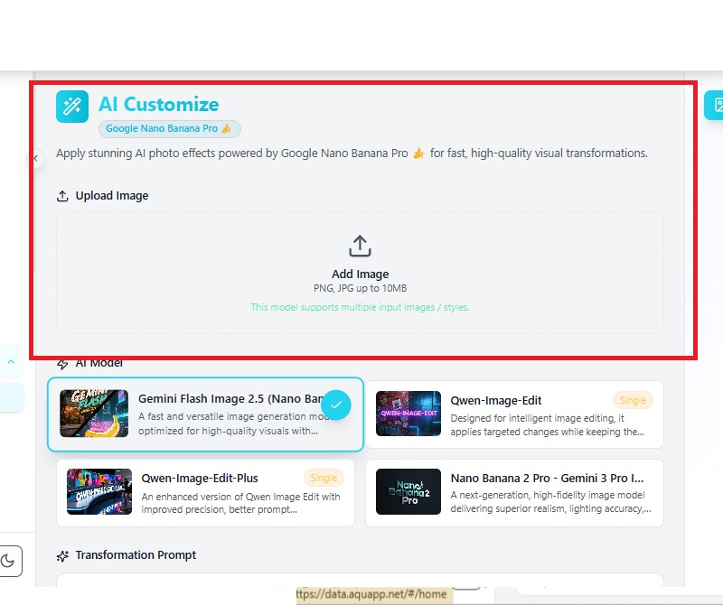Click the Qwen-Image-Edit-Plus thumbnail
This screenshot has width=723, height=605.
(x=99, y=491)
